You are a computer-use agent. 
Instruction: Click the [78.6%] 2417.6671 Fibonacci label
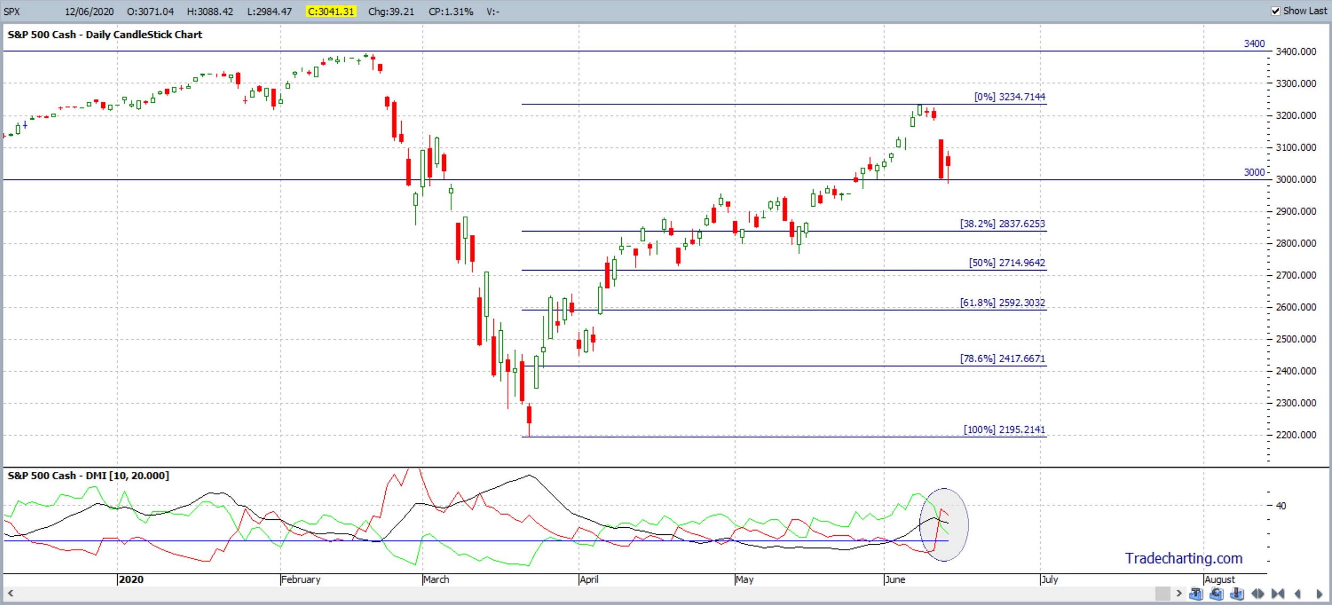1002,358
